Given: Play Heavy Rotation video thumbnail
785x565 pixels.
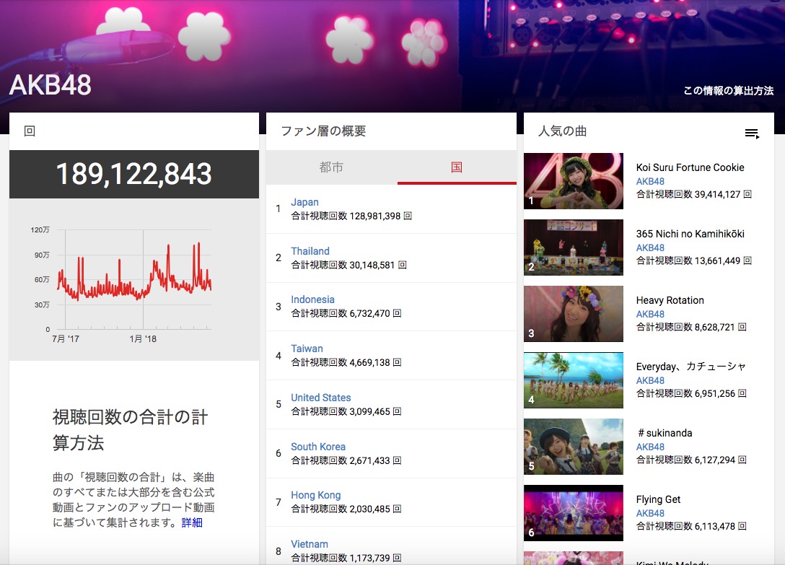Looking at the screenshot, I should pos(573,314).
